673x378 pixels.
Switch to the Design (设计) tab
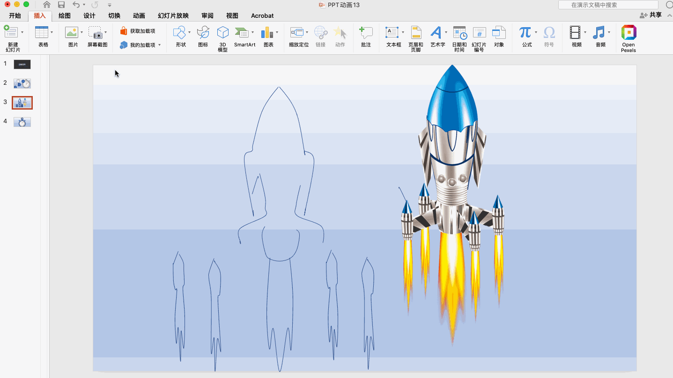(89, 15)
